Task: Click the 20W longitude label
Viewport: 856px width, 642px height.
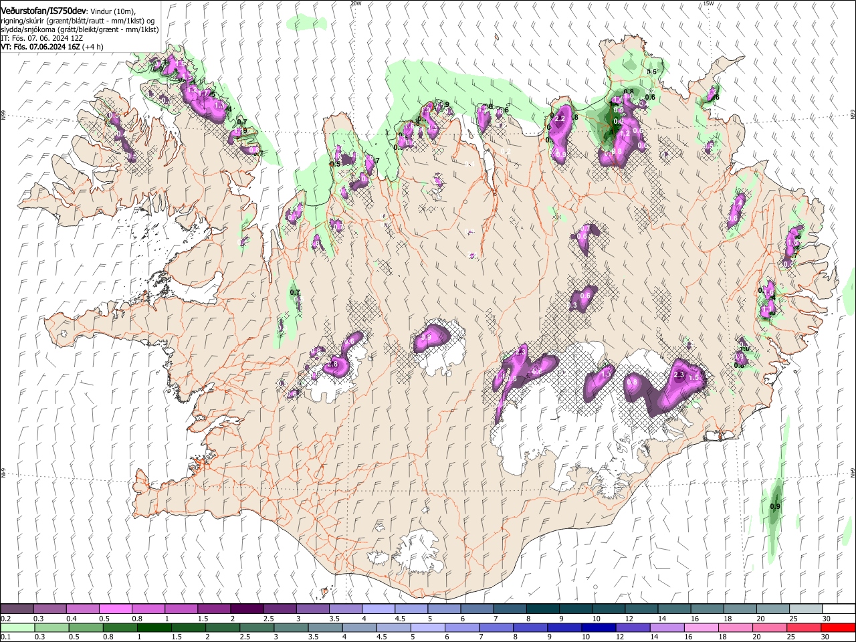Action: coord(356,3)
